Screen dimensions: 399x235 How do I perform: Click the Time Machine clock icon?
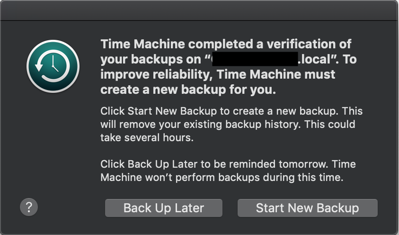click(x=53, y=66)
